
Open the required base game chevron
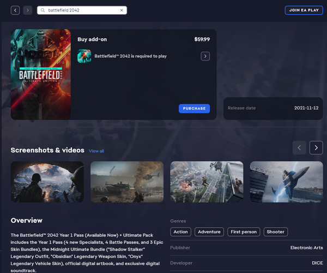click(x=205, y=56)
